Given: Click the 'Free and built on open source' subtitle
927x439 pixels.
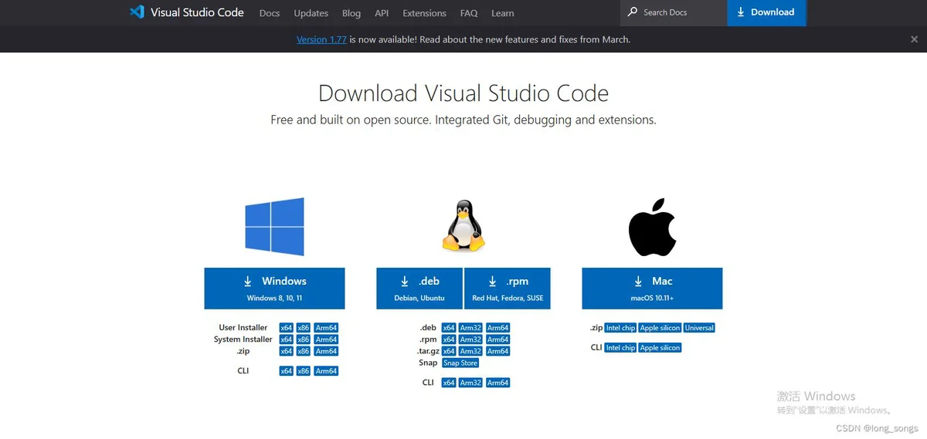Looking at the screenshot, I should coord(463,120).
